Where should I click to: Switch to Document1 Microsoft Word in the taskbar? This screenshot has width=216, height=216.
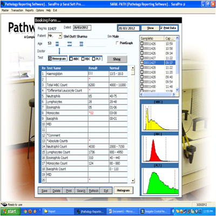[x=123, y=211]
